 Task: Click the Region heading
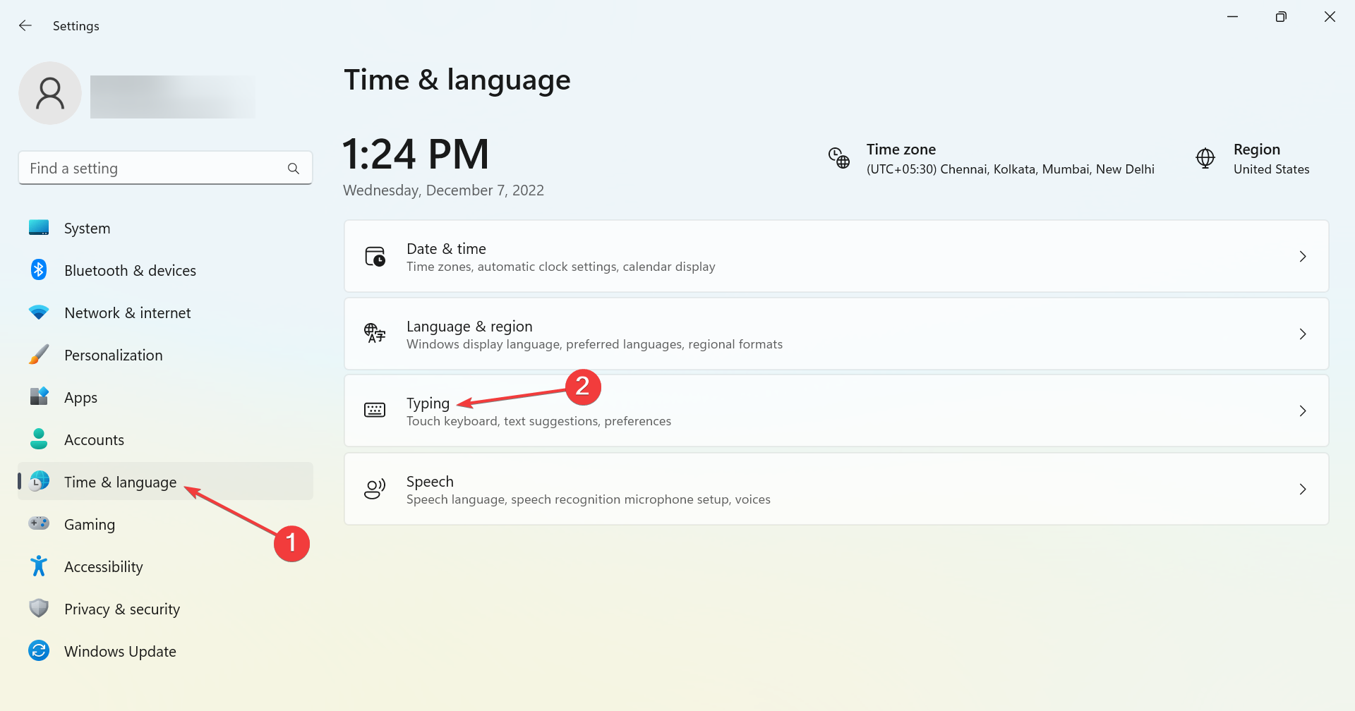pos(1257,150)
